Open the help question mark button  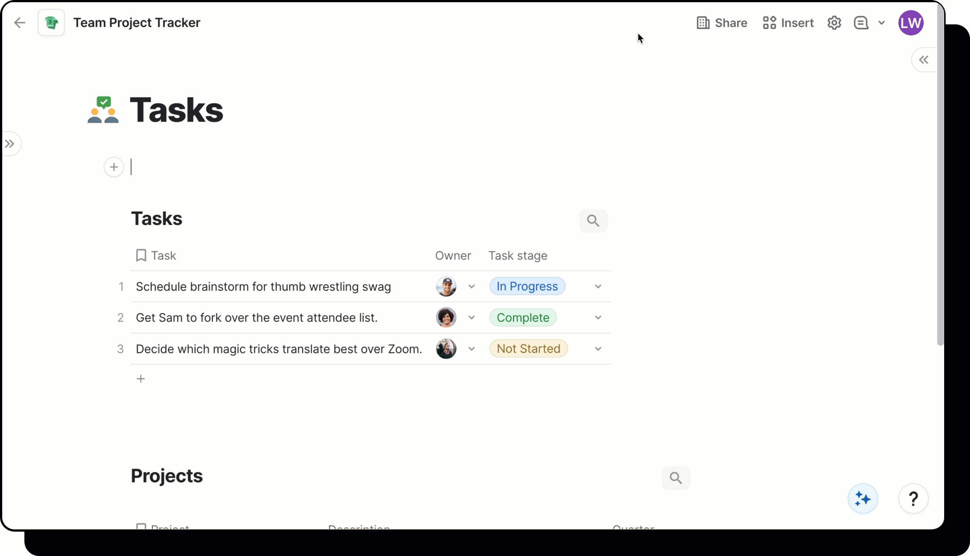coord(913,499)
